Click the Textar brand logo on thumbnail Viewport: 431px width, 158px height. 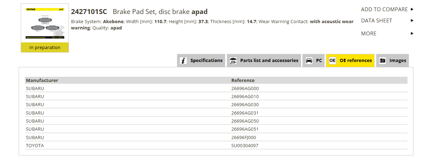(x=31, y=9)
